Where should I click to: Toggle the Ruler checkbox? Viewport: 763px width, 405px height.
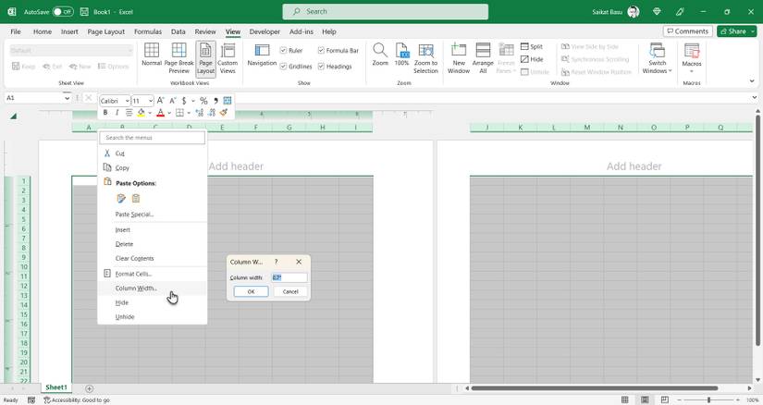pyautogui.click(x=285, y=51)
